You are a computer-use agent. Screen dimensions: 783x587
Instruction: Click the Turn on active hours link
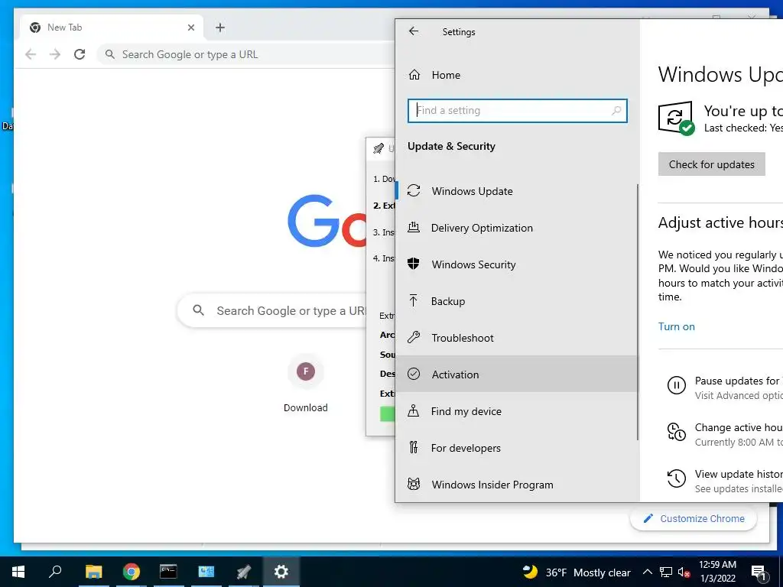point(676,326)
